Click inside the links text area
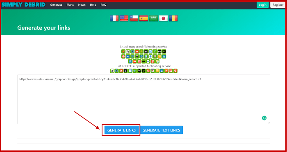 (143, 99)
